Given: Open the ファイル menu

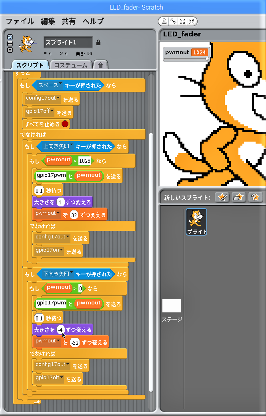Looking at the screenshot, I should point(20,21).
